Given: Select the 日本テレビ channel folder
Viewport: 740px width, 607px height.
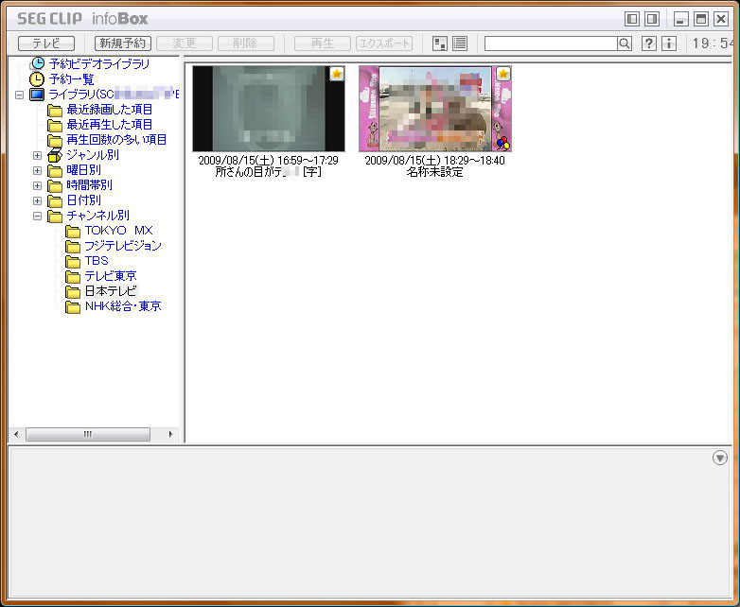Looking at the screenshot, I should (111, 290).
